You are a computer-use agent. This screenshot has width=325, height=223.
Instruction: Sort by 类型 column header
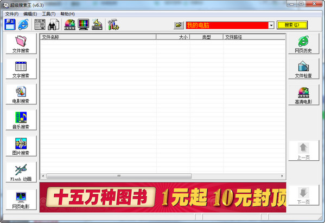206,37
